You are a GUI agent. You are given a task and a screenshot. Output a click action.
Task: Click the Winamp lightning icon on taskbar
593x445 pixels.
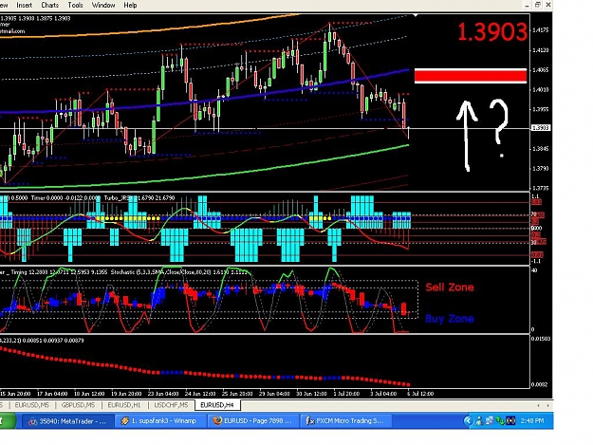pos(125,420)
